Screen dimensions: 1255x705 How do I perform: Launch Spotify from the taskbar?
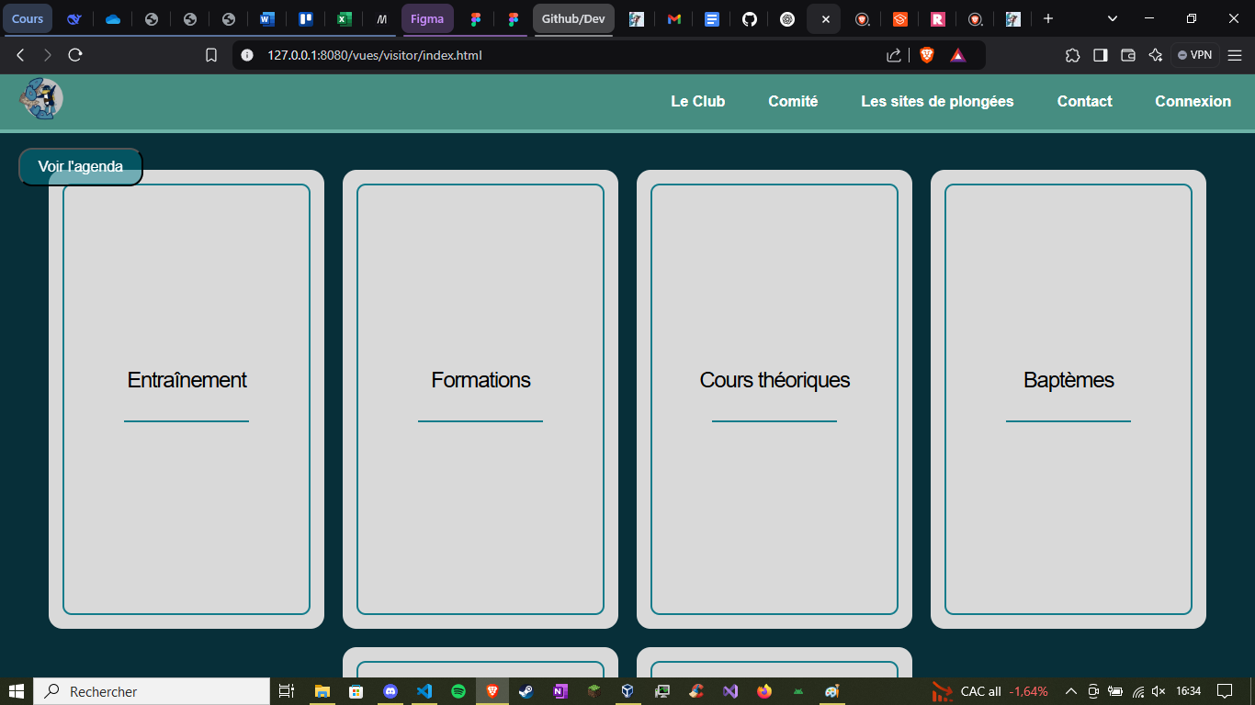click(x=458, y=691)
